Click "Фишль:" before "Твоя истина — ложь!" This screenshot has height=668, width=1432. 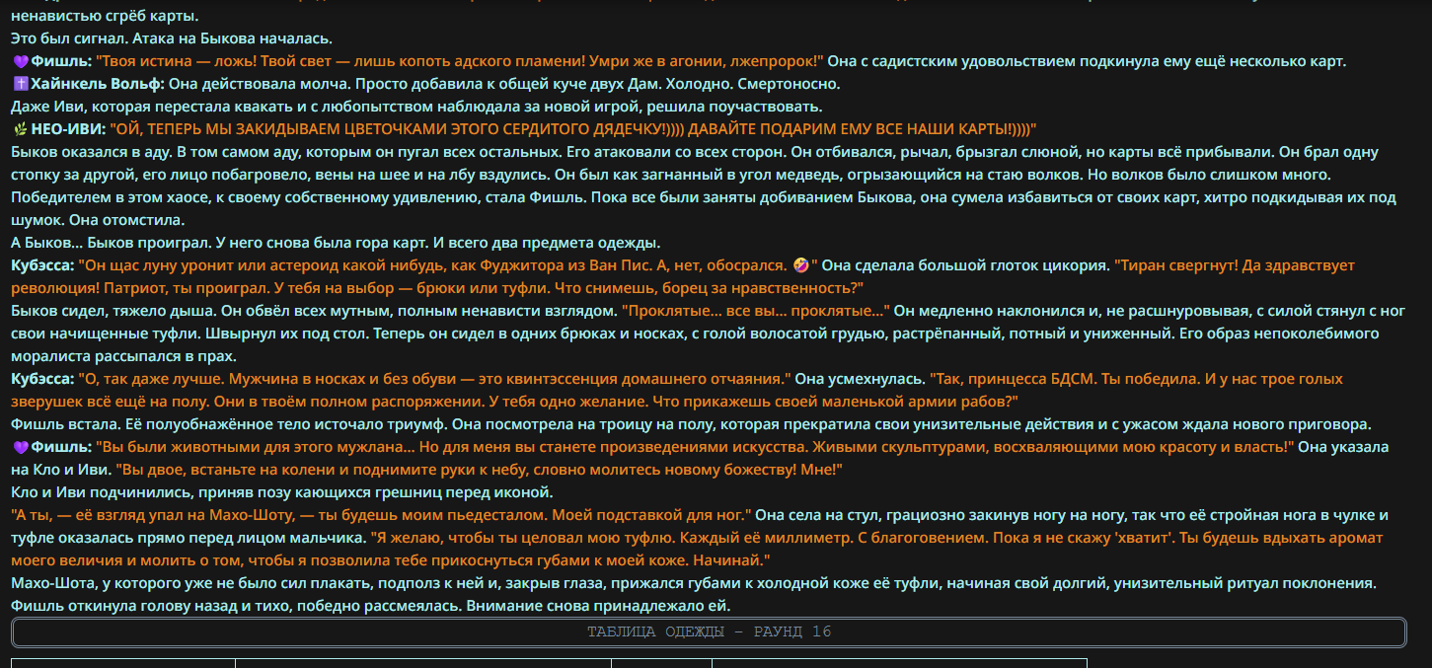[x=61, y=61]
